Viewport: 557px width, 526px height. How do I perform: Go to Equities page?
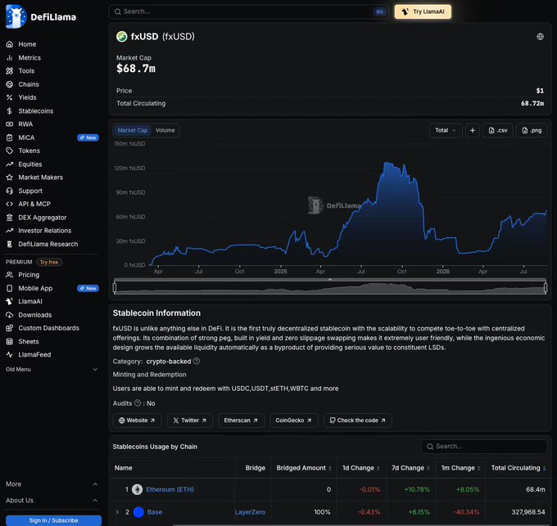coord(29,164)
